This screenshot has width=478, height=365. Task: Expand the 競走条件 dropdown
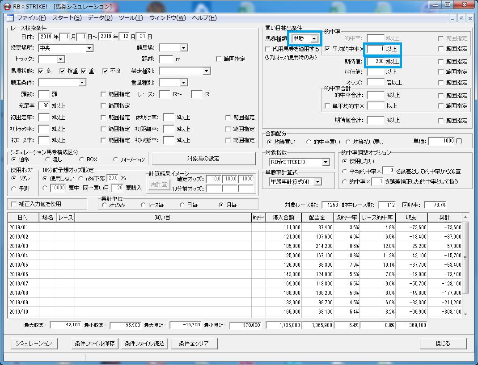pos(82,83)
